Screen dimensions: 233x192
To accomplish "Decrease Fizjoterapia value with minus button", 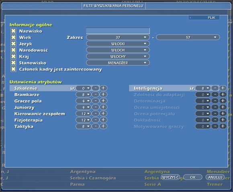I will click(95, 120).
